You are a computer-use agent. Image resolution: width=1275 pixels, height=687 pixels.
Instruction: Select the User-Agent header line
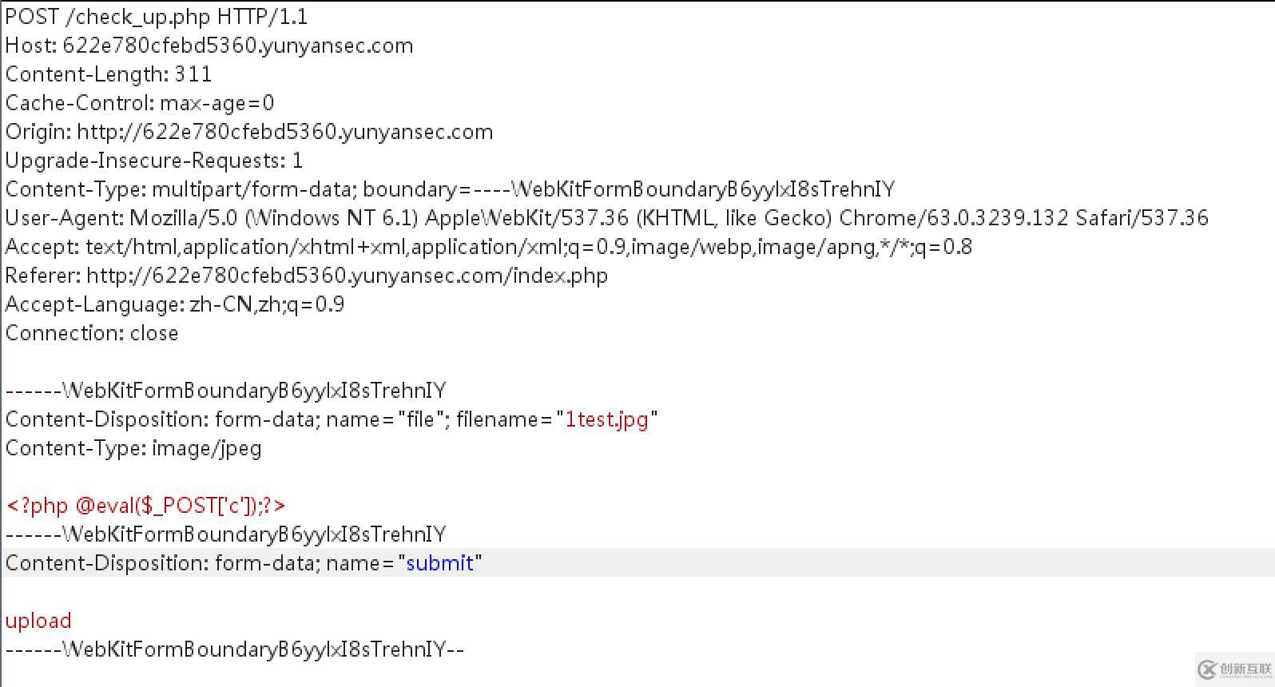tap(607, 218)
